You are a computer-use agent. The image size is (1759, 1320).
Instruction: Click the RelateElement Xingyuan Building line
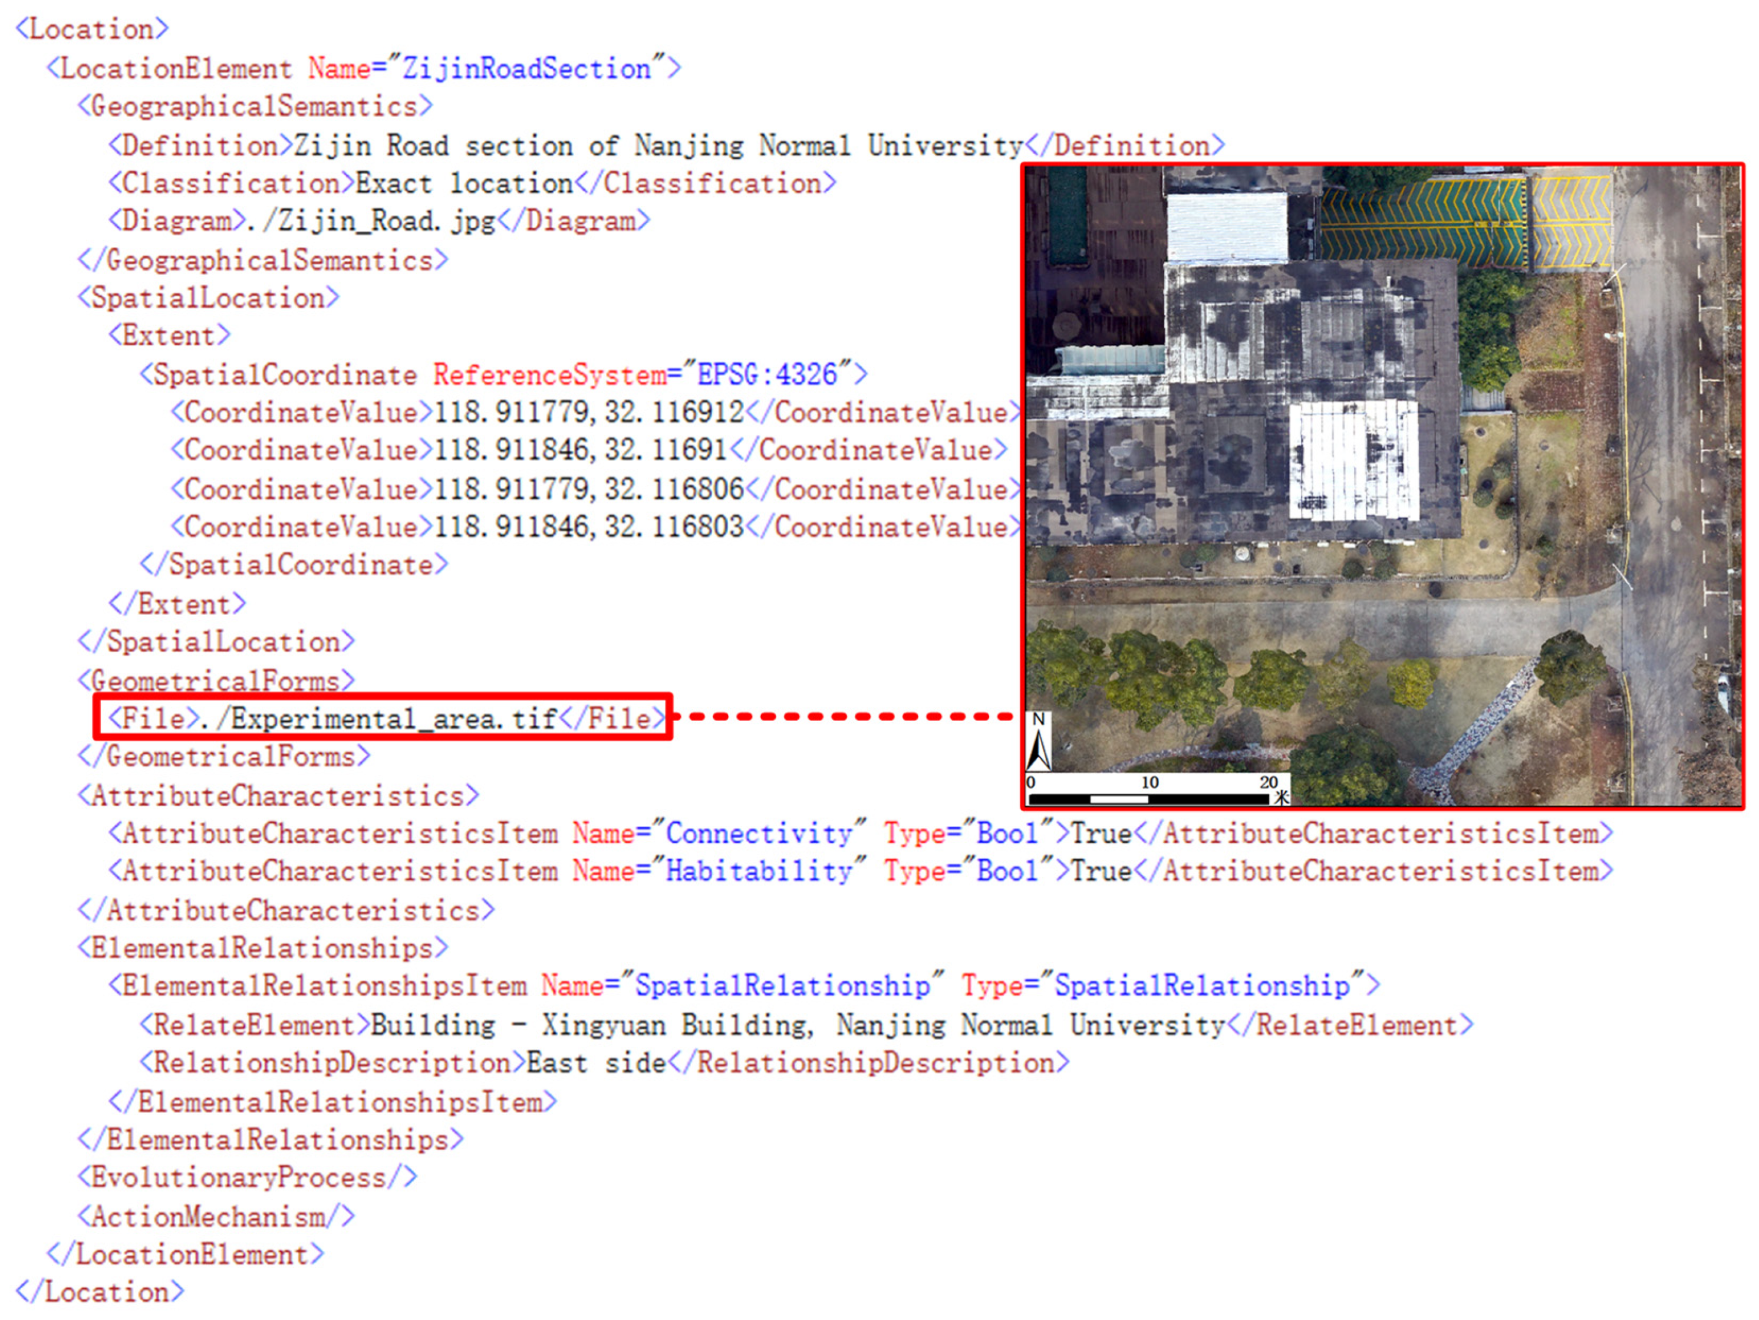point(806,1025)
